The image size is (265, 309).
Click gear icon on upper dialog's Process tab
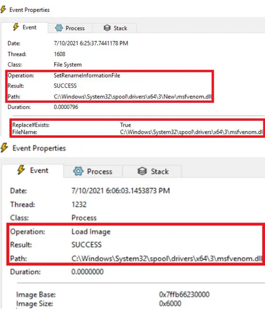tap(59, 28)
